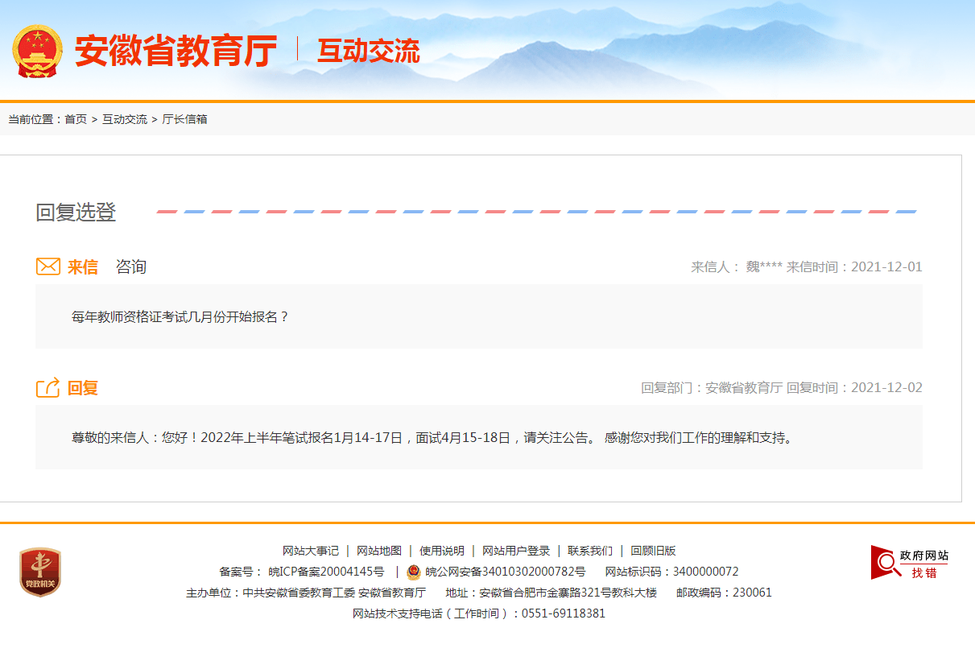Screen dimensions: 975x665
Task: Select the sender name 魏****
Action: [x=764, y=267]
